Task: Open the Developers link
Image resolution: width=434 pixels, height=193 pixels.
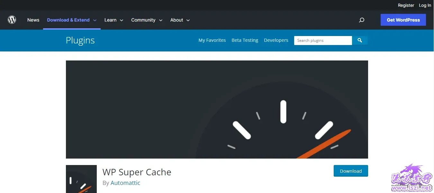Action: 276,40
